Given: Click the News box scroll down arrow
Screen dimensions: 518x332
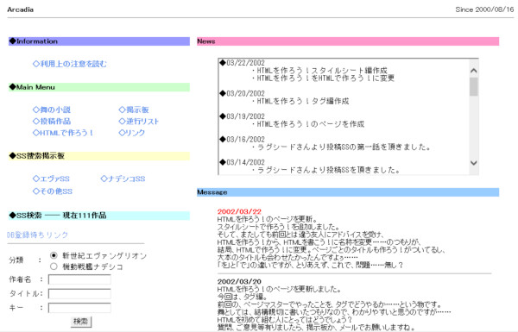Looking at the screenshot, I should coord(474,163).
